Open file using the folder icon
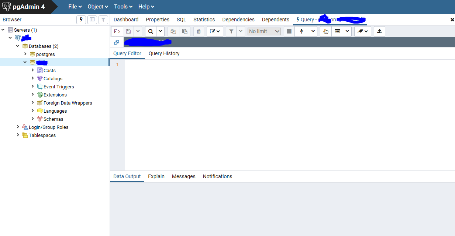455x236 pixels. [x=117, y=31]
